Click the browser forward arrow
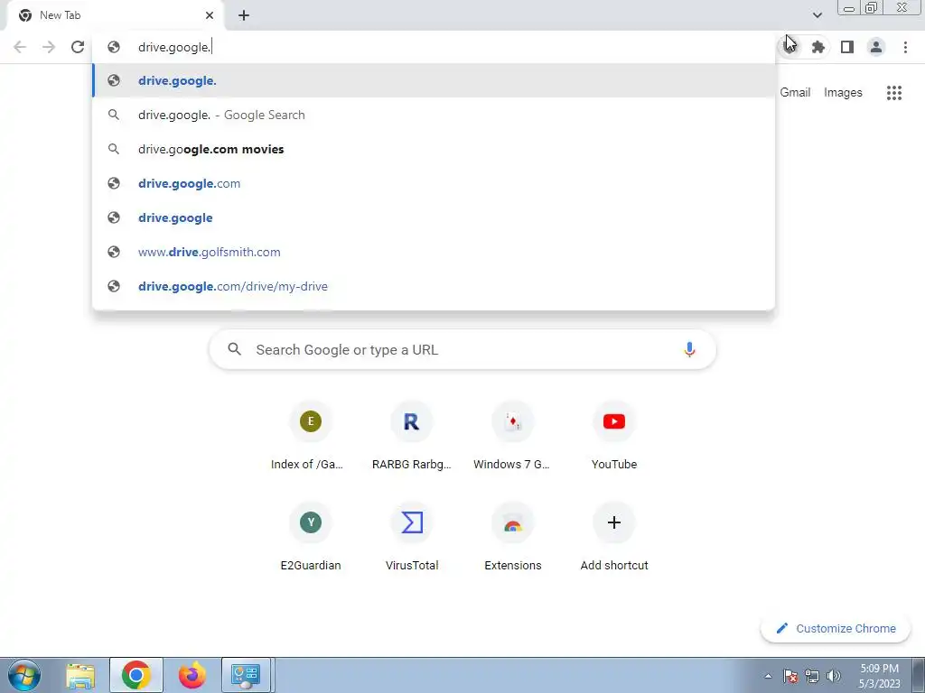 click(49, 47)
